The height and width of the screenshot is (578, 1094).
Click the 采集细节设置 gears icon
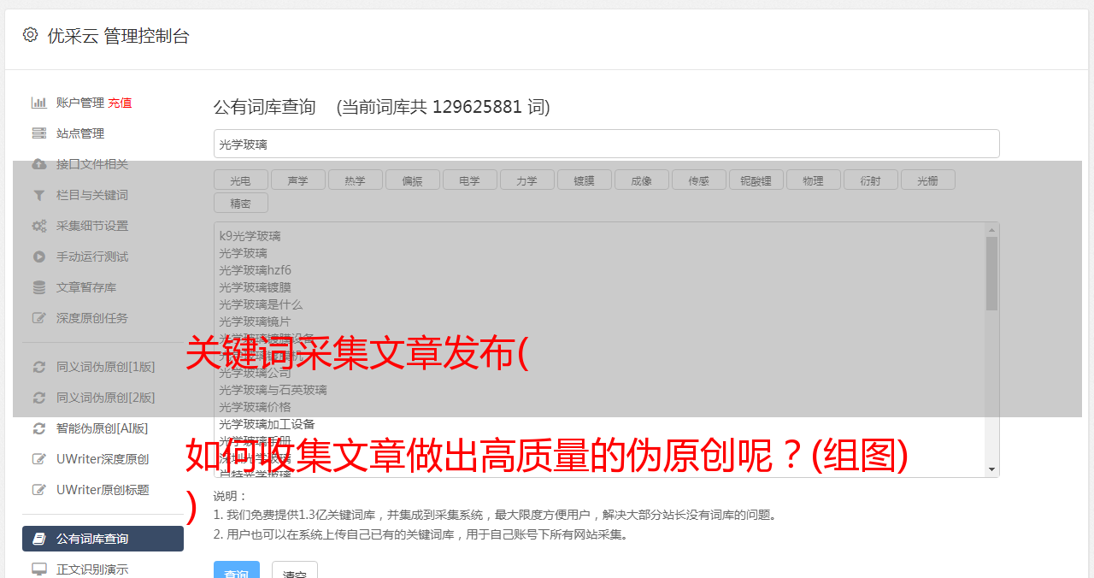[39, 226]
